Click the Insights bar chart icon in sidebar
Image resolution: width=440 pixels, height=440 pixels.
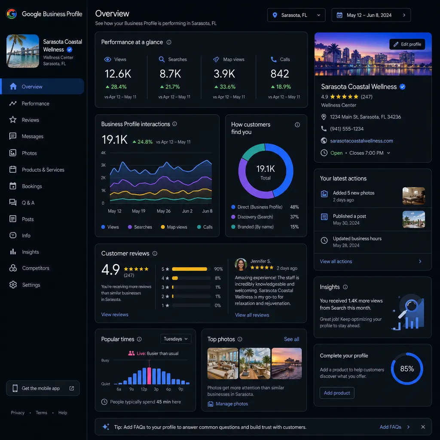pos(13,252)
